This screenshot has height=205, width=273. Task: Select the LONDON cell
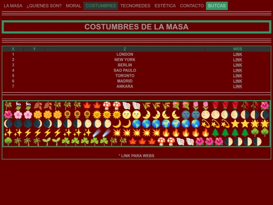[x=125, y=54]
